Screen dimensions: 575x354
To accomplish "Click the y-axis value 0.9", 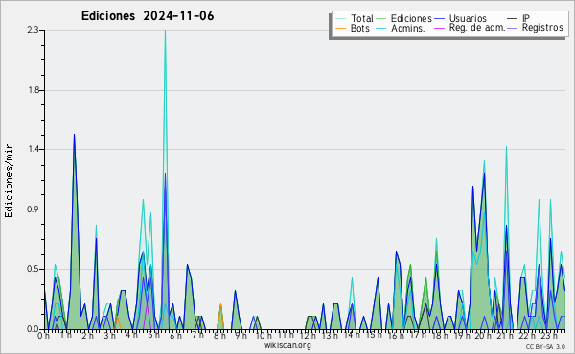I will (33, 210).
